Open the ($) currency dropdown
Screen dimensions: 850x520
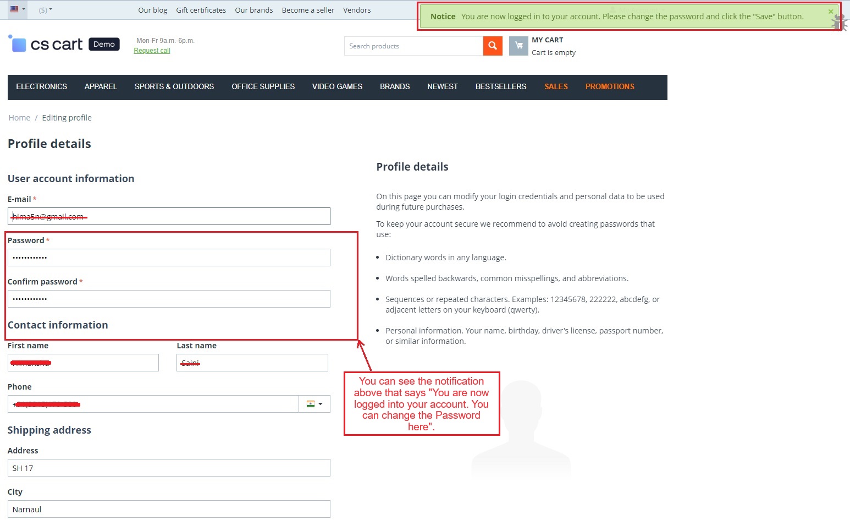(46, 10)
